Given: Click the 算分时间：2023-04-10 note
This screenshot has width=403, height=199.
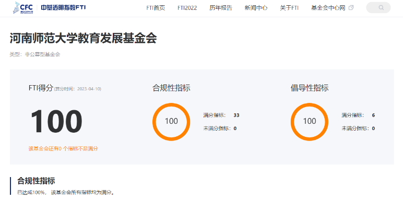Looking at the screenshot, I should 77,89.
